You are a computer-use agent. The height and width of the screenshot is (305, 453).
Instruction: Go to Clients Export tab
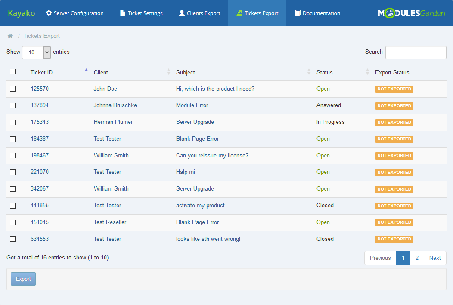point(199,13)
